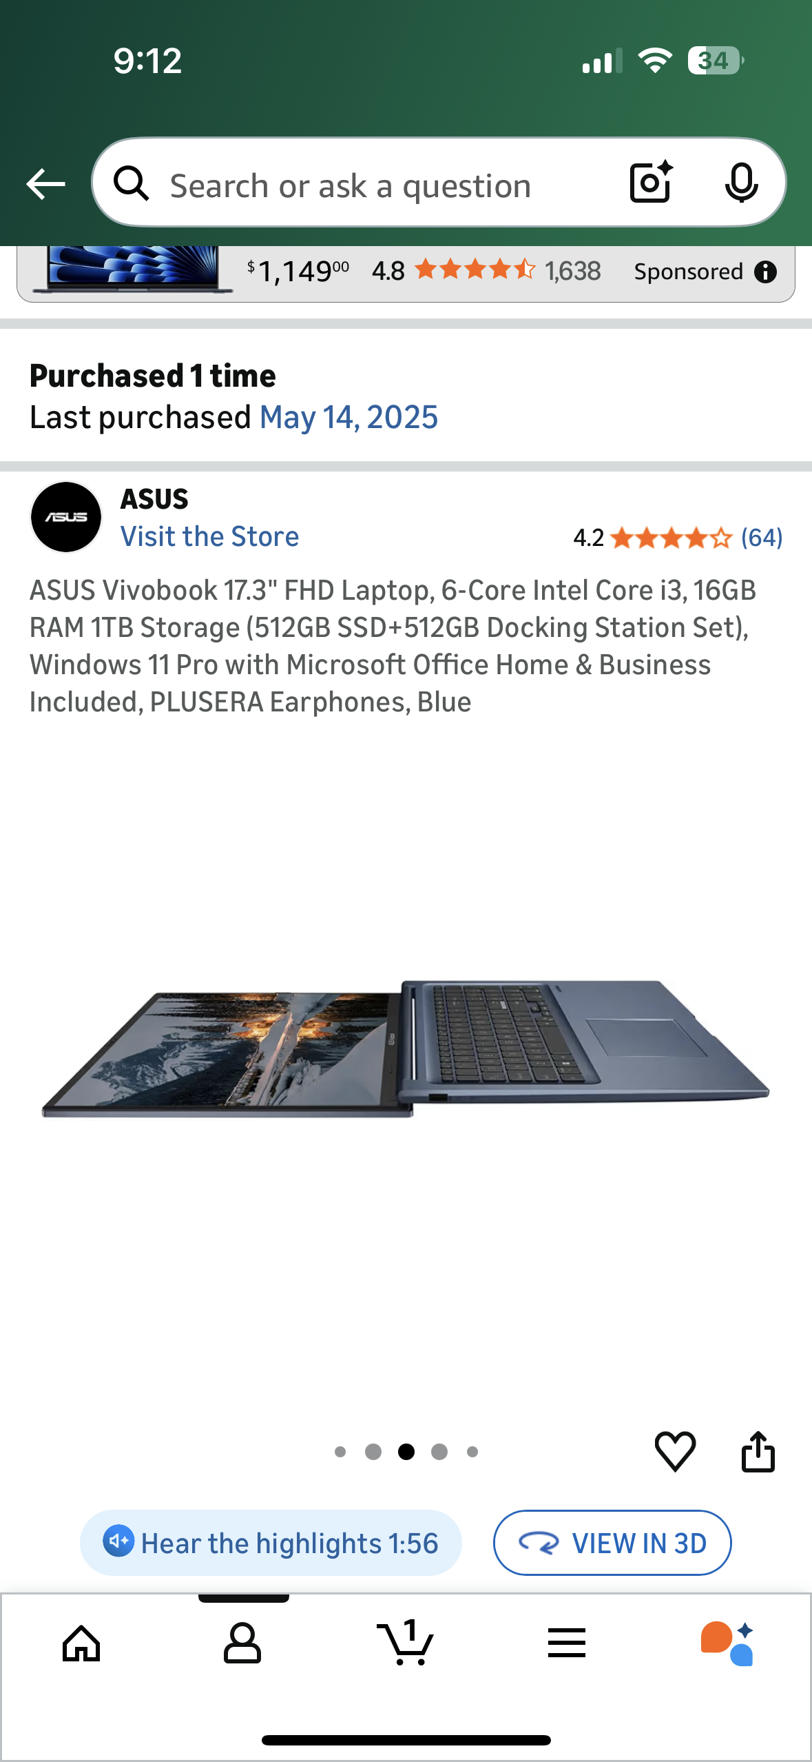The image size is (812, 1762).
Task: Select the fourth image carousel dot
Action: click(439, 1452)
